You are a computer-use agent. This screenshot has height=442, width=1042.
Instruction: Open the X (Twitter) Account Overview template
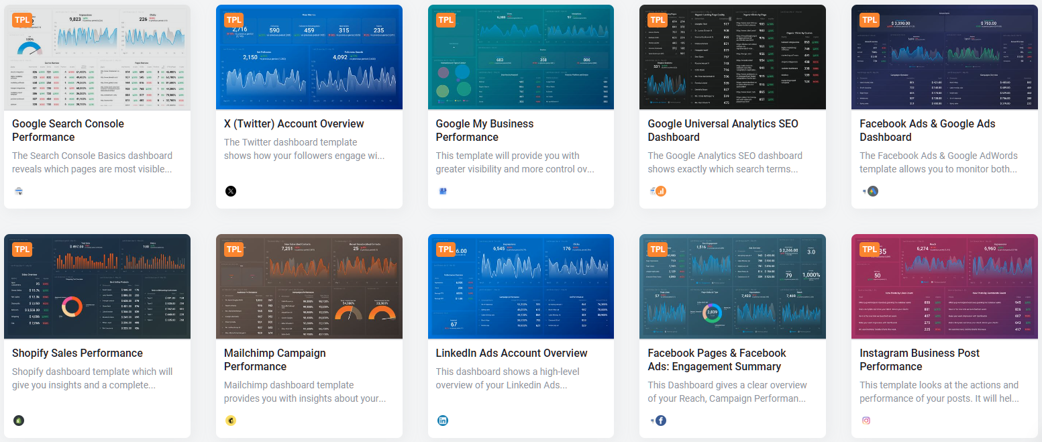(x=294, y=124)
